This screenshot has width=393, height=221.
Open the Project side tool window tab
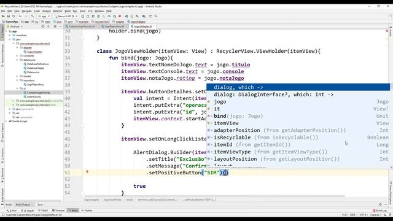(x=2, y=33)
